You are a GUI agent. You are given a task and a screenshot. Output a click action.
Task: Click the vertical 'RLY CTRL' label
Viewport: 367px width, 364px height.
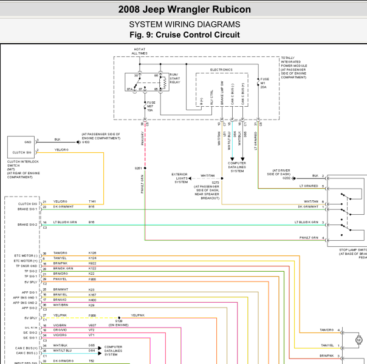click(211, 97)
